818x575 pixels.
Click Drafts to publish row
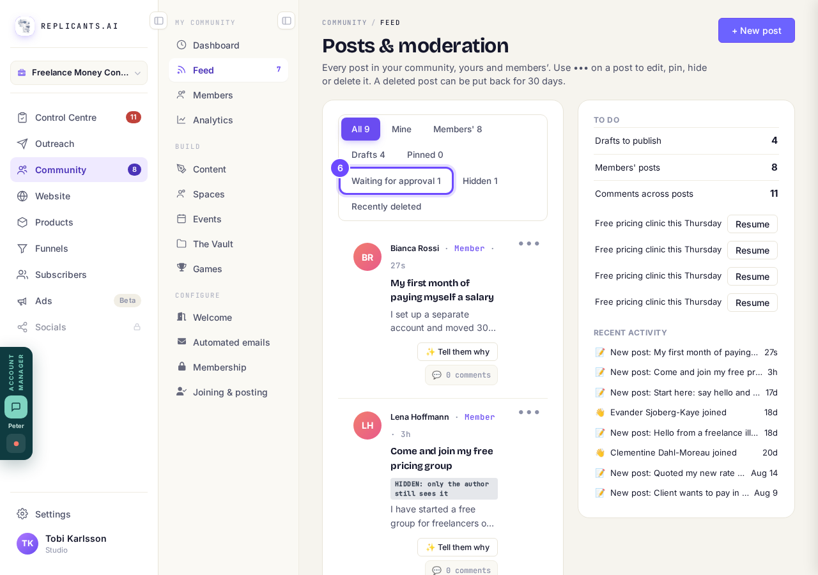(686, 141)
